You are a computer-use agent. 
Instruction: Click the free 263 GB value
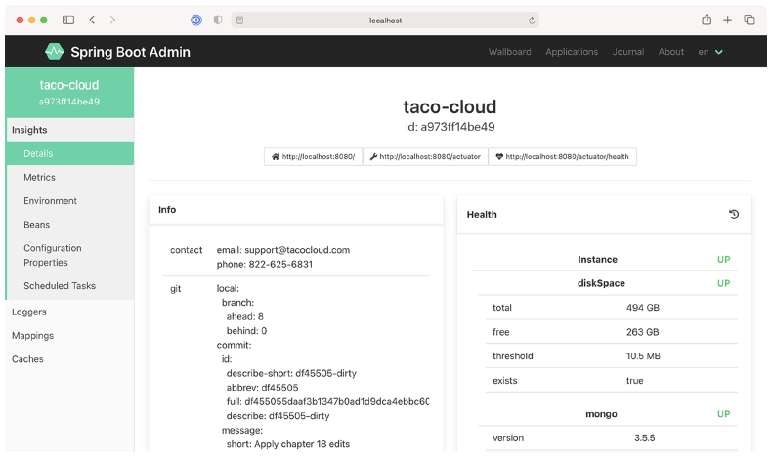(642, 332)
